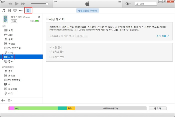Click the play button
Image resolution: width=175 pixels, height=117 pixels.
pyautogui.click(x=17, y=4)
